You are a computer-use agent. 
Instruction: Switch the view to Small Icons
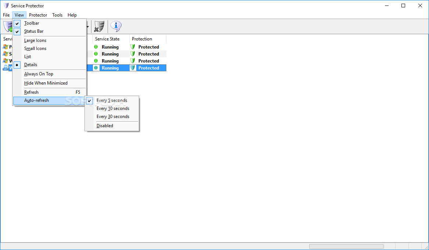pos(49,49)
